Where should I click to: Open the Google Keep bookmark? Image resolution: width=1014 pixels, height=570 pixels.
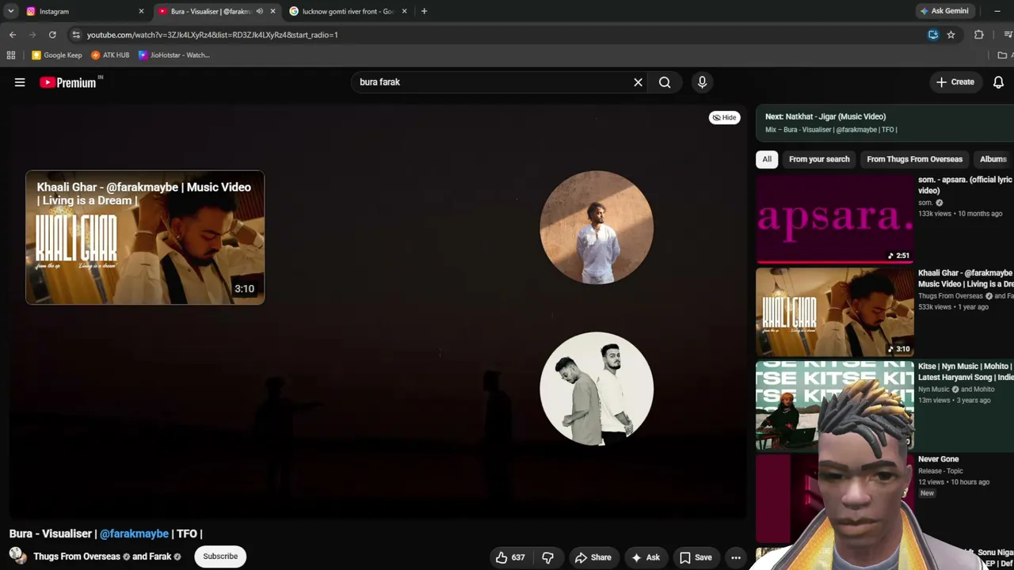[57, 55]
